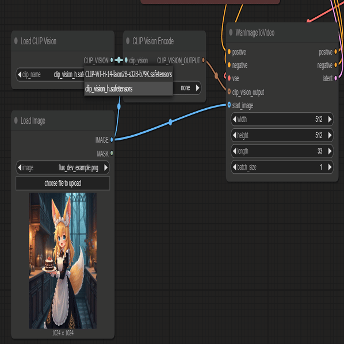Toggle the Load Image node collapse dot

click(16, 120)
